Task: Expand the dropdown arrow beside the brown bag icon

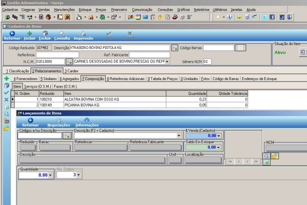Action: click(54, 17)
